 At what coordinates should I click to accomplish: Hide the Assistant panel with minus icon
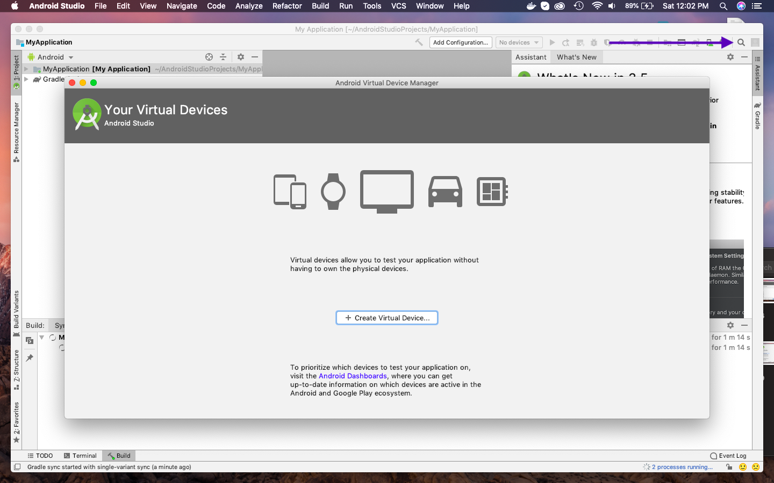pyautogui.click(x=744, y=57)
